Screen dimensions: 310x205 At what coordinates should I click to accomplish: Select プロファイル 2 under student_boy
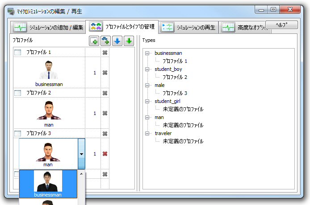pyautogui.click(x=175, y=77)
